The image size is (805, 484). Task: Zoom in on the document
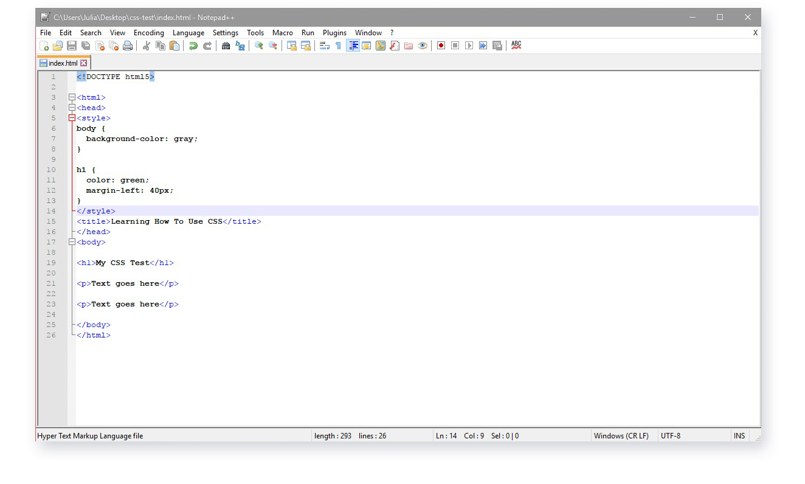click(x=258, y=45)
